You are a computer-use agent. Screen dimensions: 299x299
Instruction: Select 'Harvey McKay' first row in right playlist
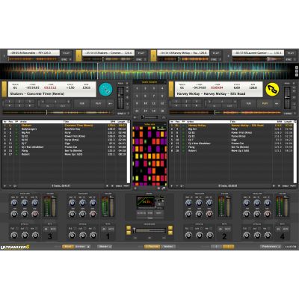coord(232,126)
